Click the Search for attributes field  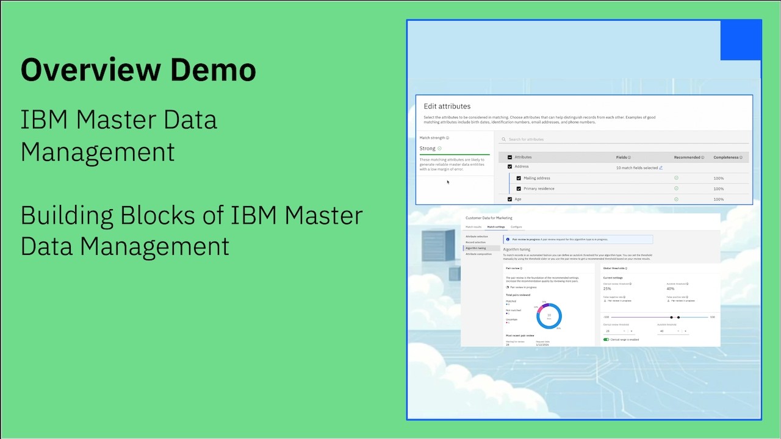pos(622,139)
